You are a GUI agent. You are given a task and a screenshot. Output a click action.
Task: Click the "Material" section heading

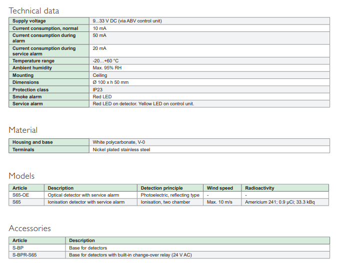pos(23,130)
